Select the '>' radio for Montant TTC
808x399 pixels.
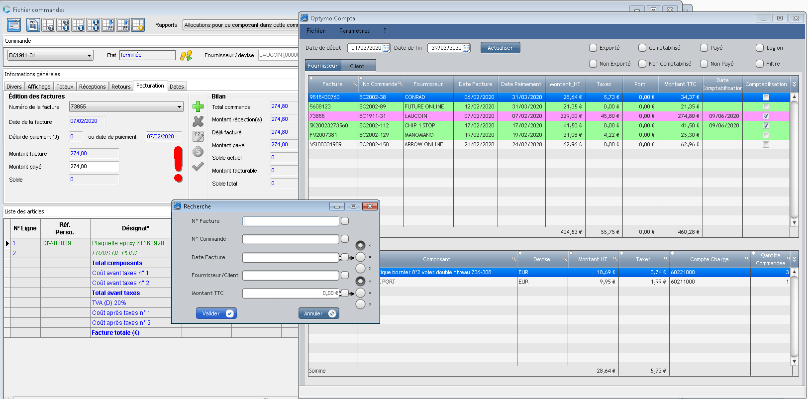[360, 304]
